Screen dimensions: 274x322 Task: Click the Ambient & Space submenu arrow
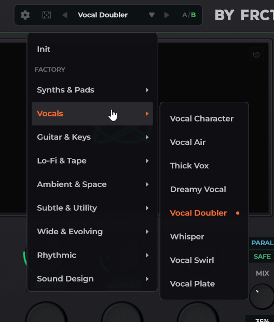[147, 184]
